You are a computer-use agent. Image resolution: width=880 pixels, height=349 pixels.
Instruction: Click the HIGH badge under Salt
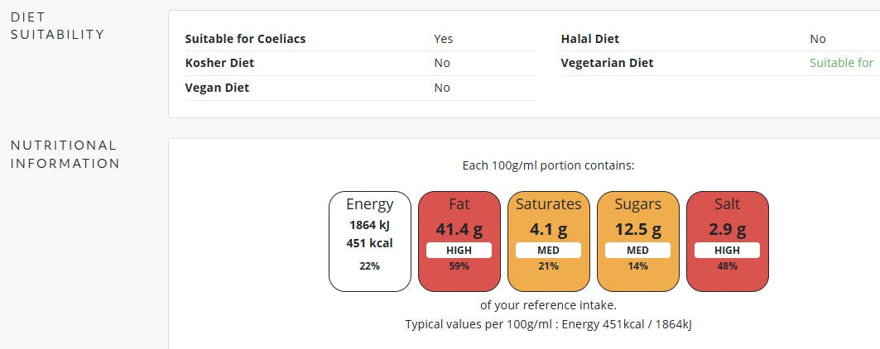point(728,250)
